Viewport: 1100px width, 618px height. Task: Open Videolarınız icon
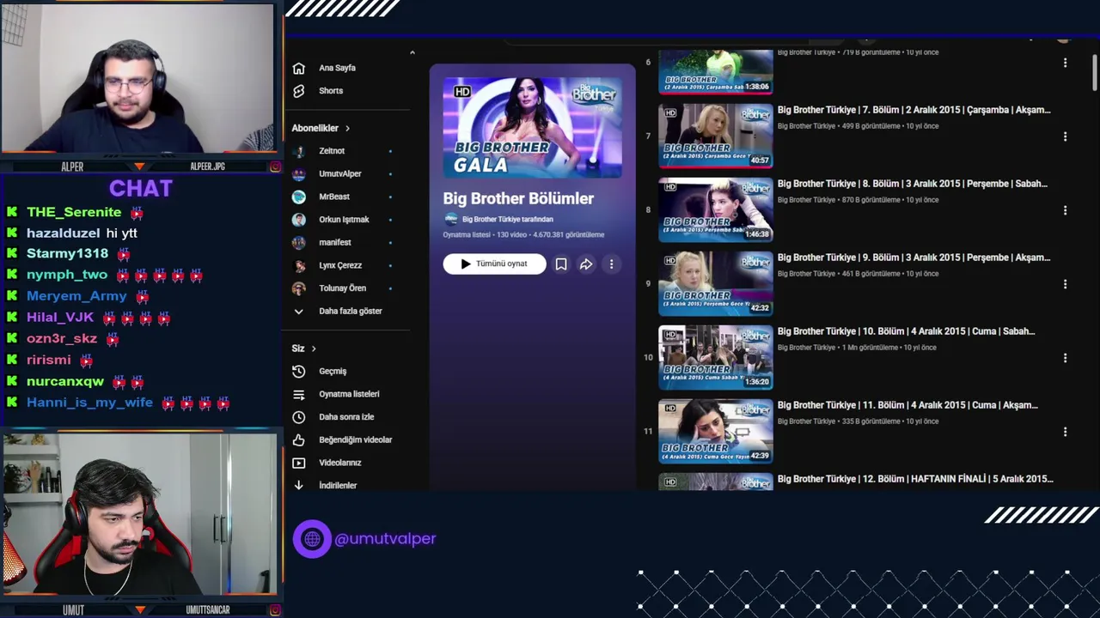tap(298, 463)
